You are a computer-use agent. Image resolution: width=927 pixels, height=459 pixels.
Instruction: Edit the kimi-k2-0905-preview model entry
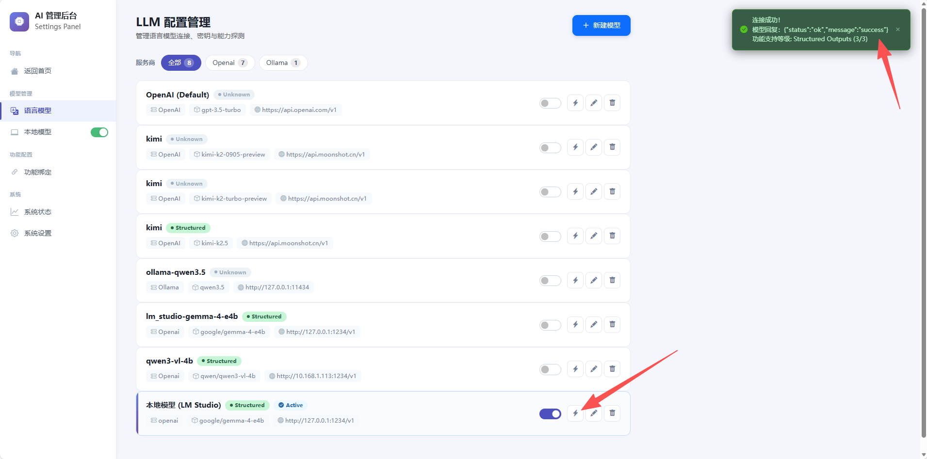[594, 147]
